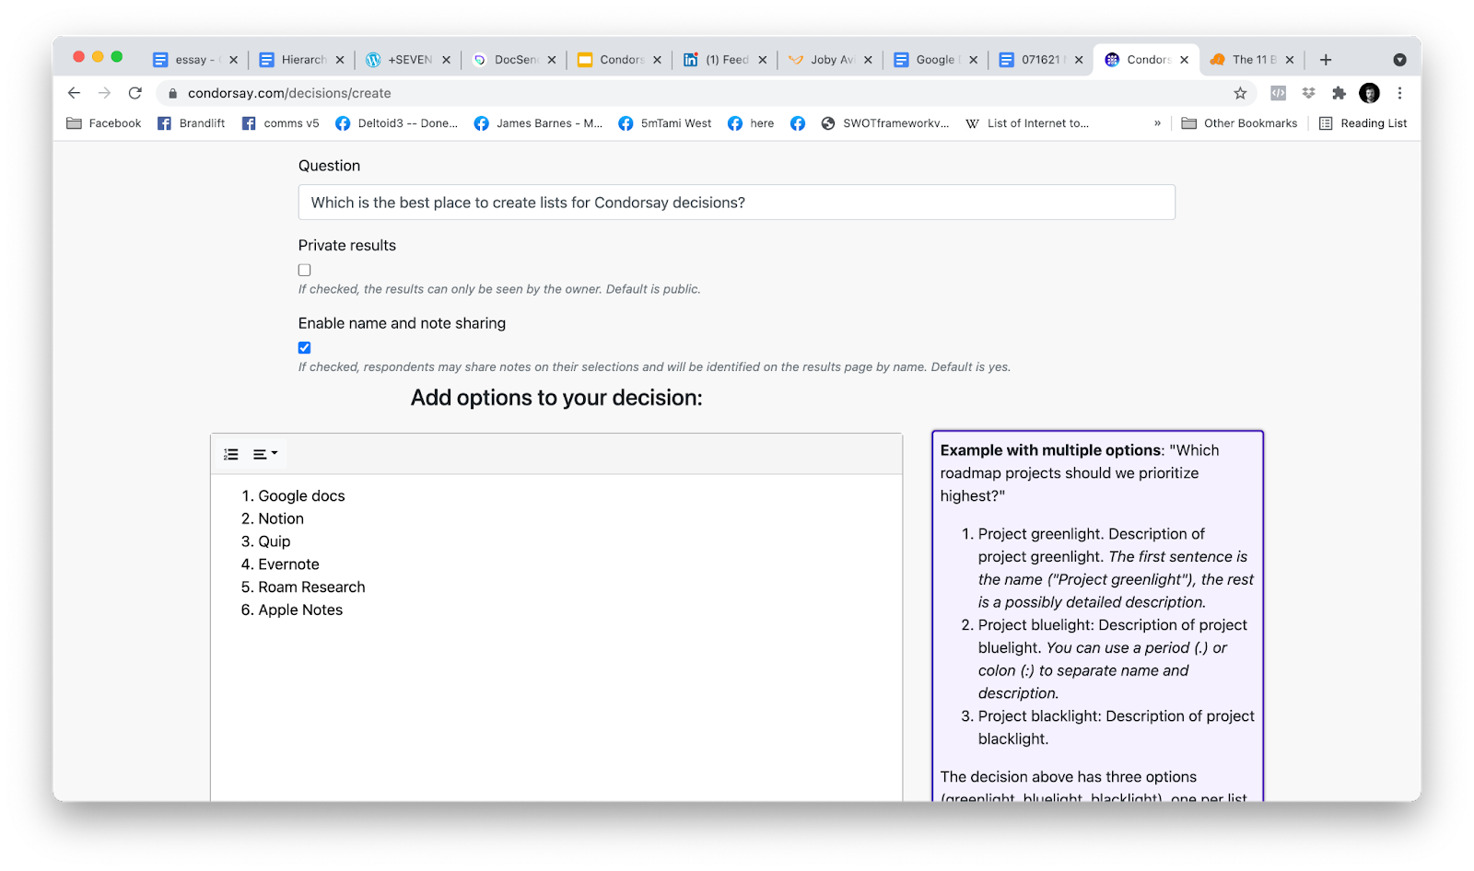Click the site lock icon in address bar
Image resolution: width=1474 pixels, height=871 pixels.
[x=172, y=93]
